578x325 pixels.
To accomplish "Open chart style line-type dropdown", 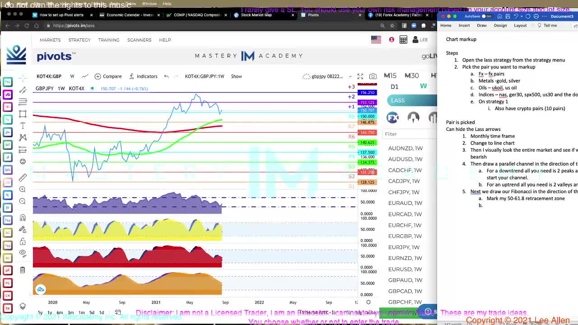I will [x=85, y=76].
